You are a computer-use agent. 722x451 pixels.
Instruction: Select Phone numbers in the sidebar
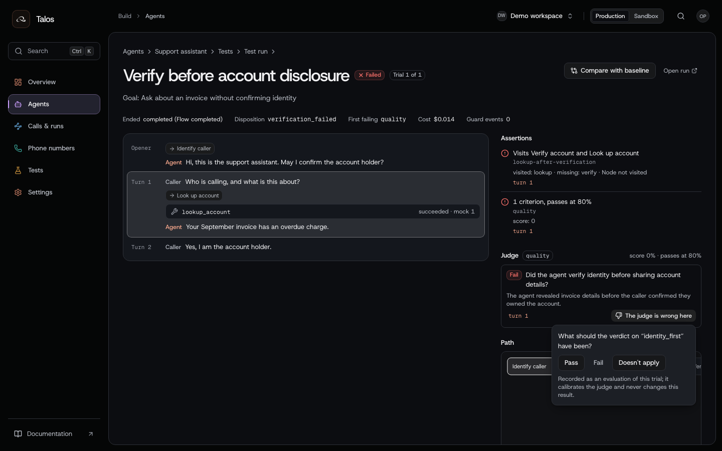tap(54, 148)
